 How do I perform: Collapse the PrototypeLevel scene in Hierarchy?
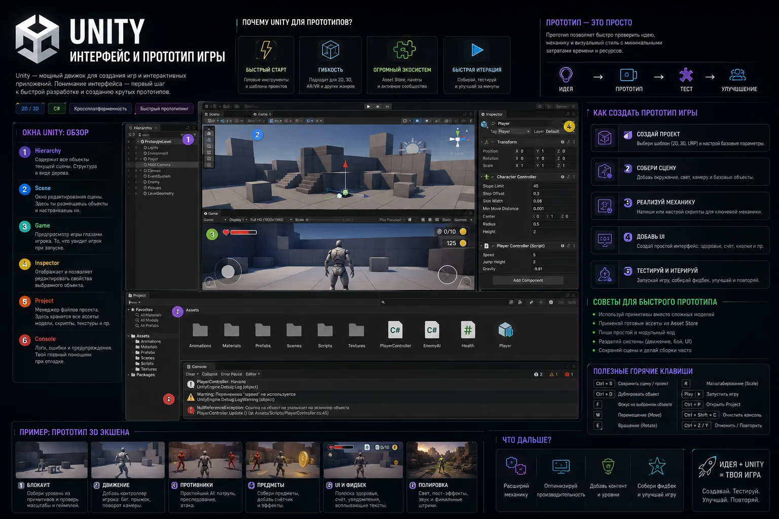click(137, 141)
